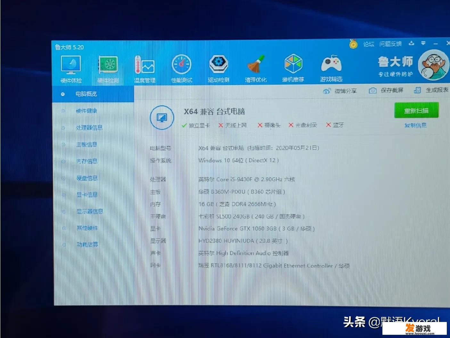Open 内存信息 in sidebar

86,161
